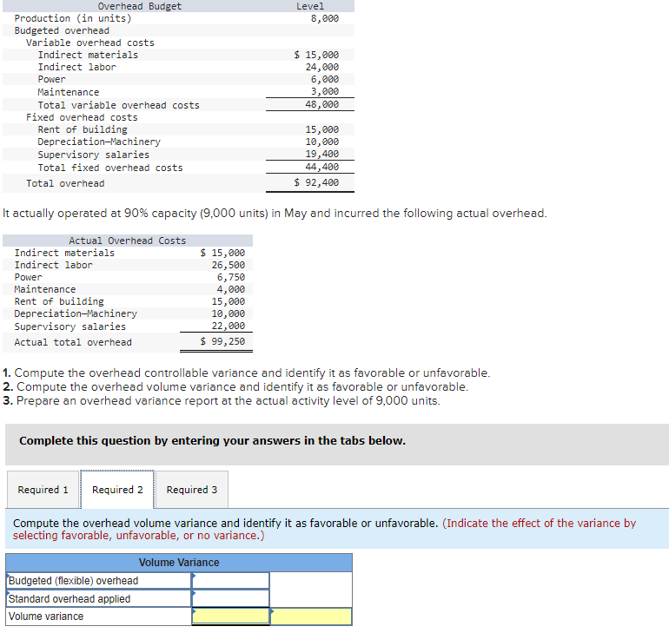Open the favorable/unfavorable dropdown for Volume variance
Screen dimensions: 669x633
(311, 617)
